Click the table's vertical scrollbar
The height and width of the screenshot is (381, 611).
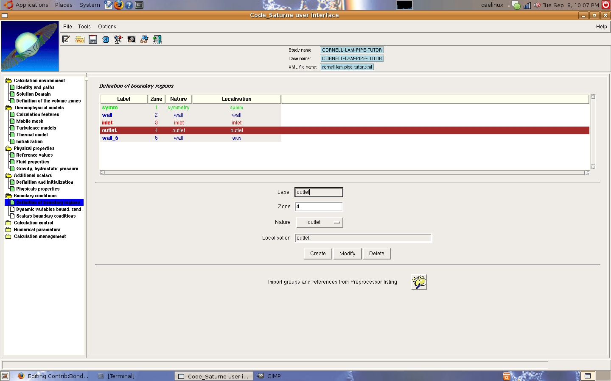coord(593,132)
